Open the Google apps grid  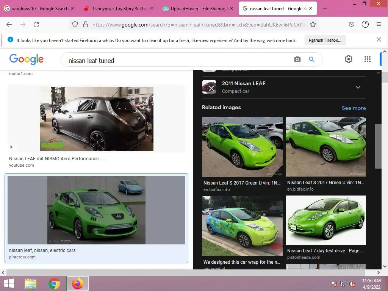click(x=368, y=59)
